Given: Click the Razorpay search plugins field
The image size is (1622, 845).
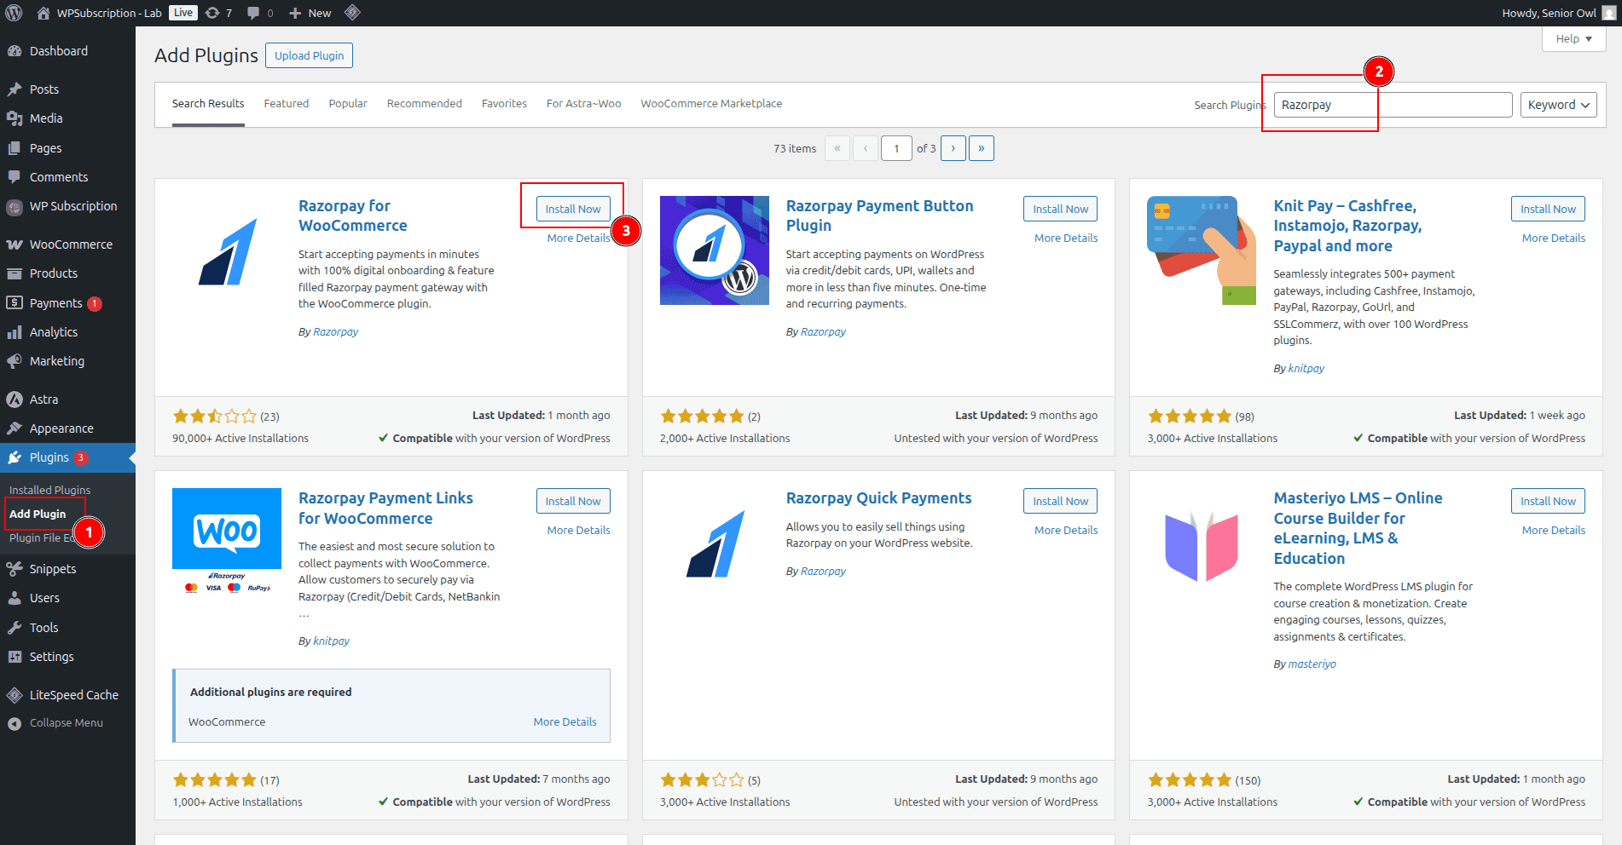Looking at the screenshot, I should pyautogui.click(x=1392, y=105).
